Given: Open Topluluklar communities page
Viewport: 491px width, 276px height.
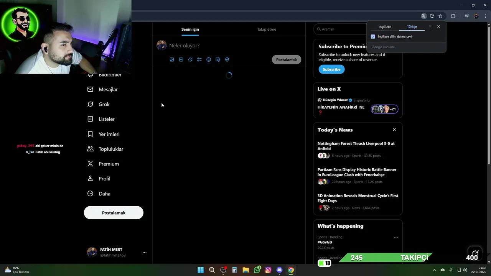Looking at the screenshot, I should pyautogui.click(x=105, y=149).
